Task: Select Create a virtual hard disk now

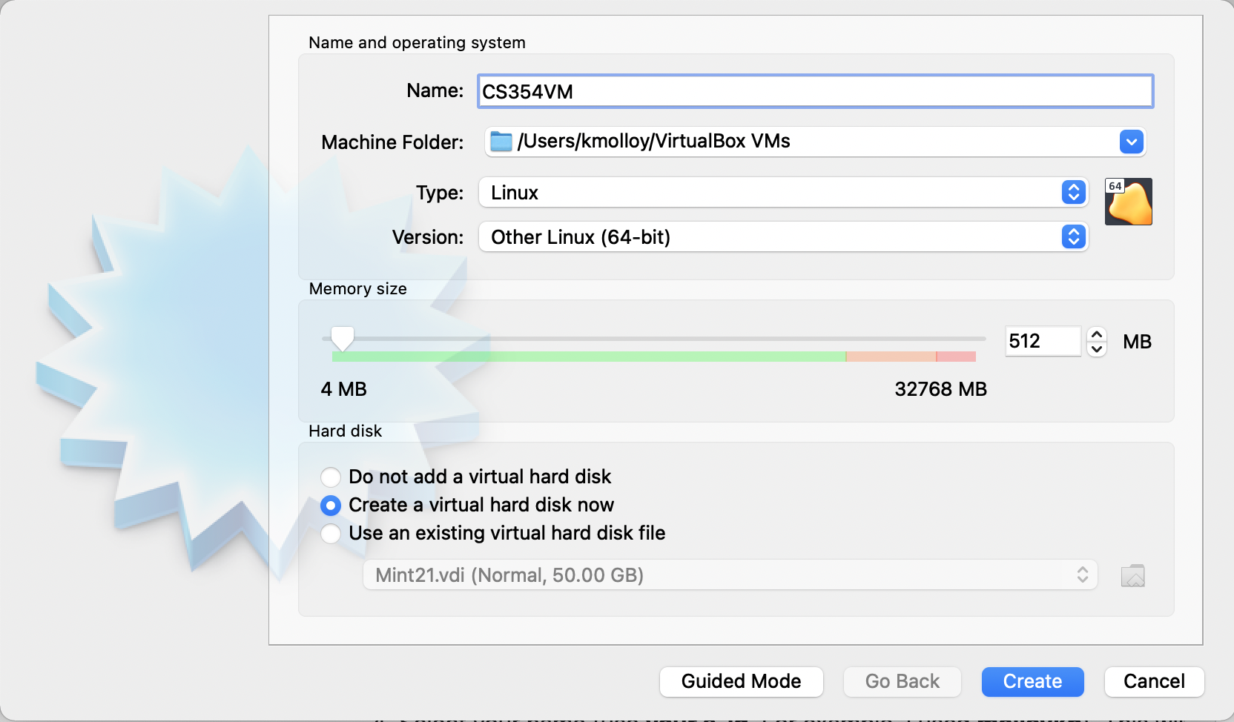Action: click(x=331, y=505)
